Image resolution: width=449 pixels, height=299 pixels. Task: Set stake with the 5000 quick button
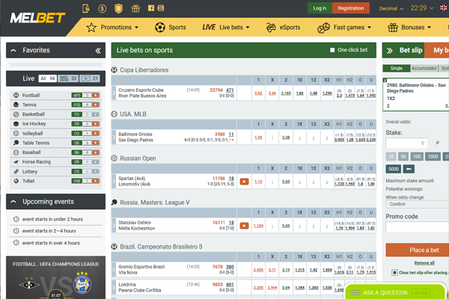[x=394, y=169]
